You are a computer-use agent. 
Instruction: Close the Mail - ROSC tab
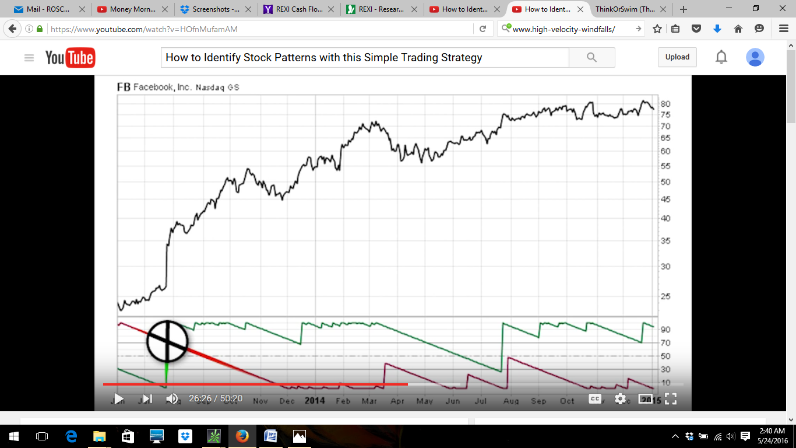click(x=82, y=9)
